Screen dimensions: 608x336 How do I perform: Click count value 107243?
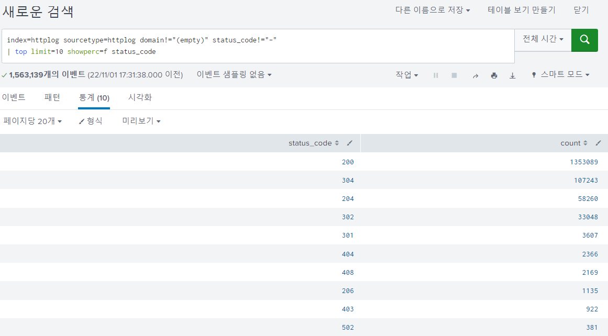(x=586, y=180)
